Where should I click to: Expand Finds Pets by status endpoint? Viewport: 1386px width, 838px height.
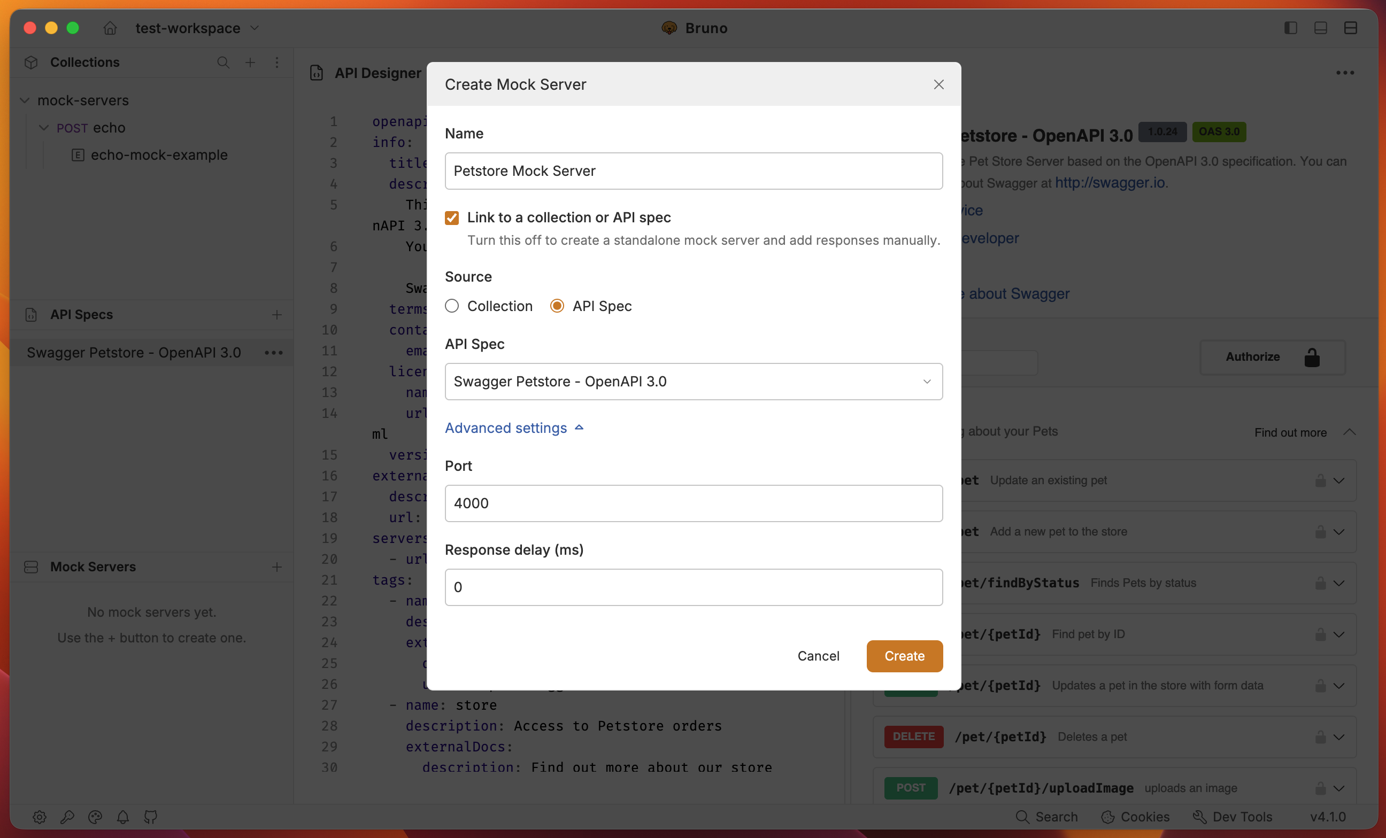click(x=1339, y=583)
